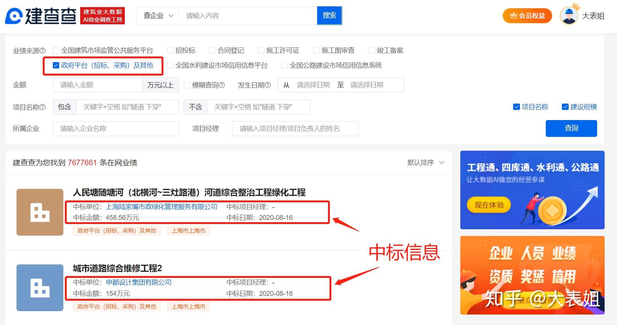Click the 不含 keyword input field

[258, 107]
